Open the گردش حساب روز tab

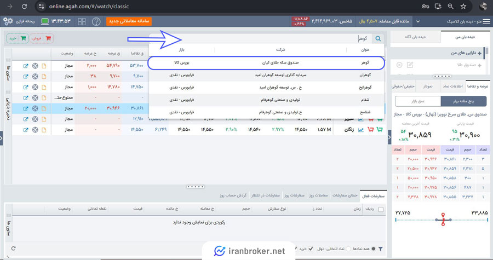233,195
